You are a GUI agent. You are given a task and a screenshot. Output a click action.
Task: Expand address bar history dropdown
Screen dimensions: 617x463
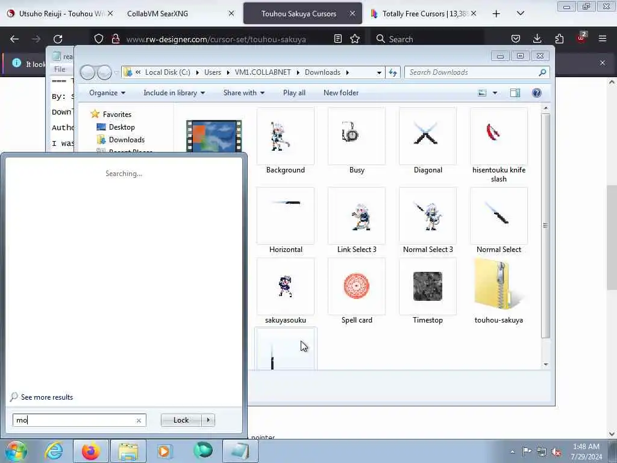pos(379,72)
